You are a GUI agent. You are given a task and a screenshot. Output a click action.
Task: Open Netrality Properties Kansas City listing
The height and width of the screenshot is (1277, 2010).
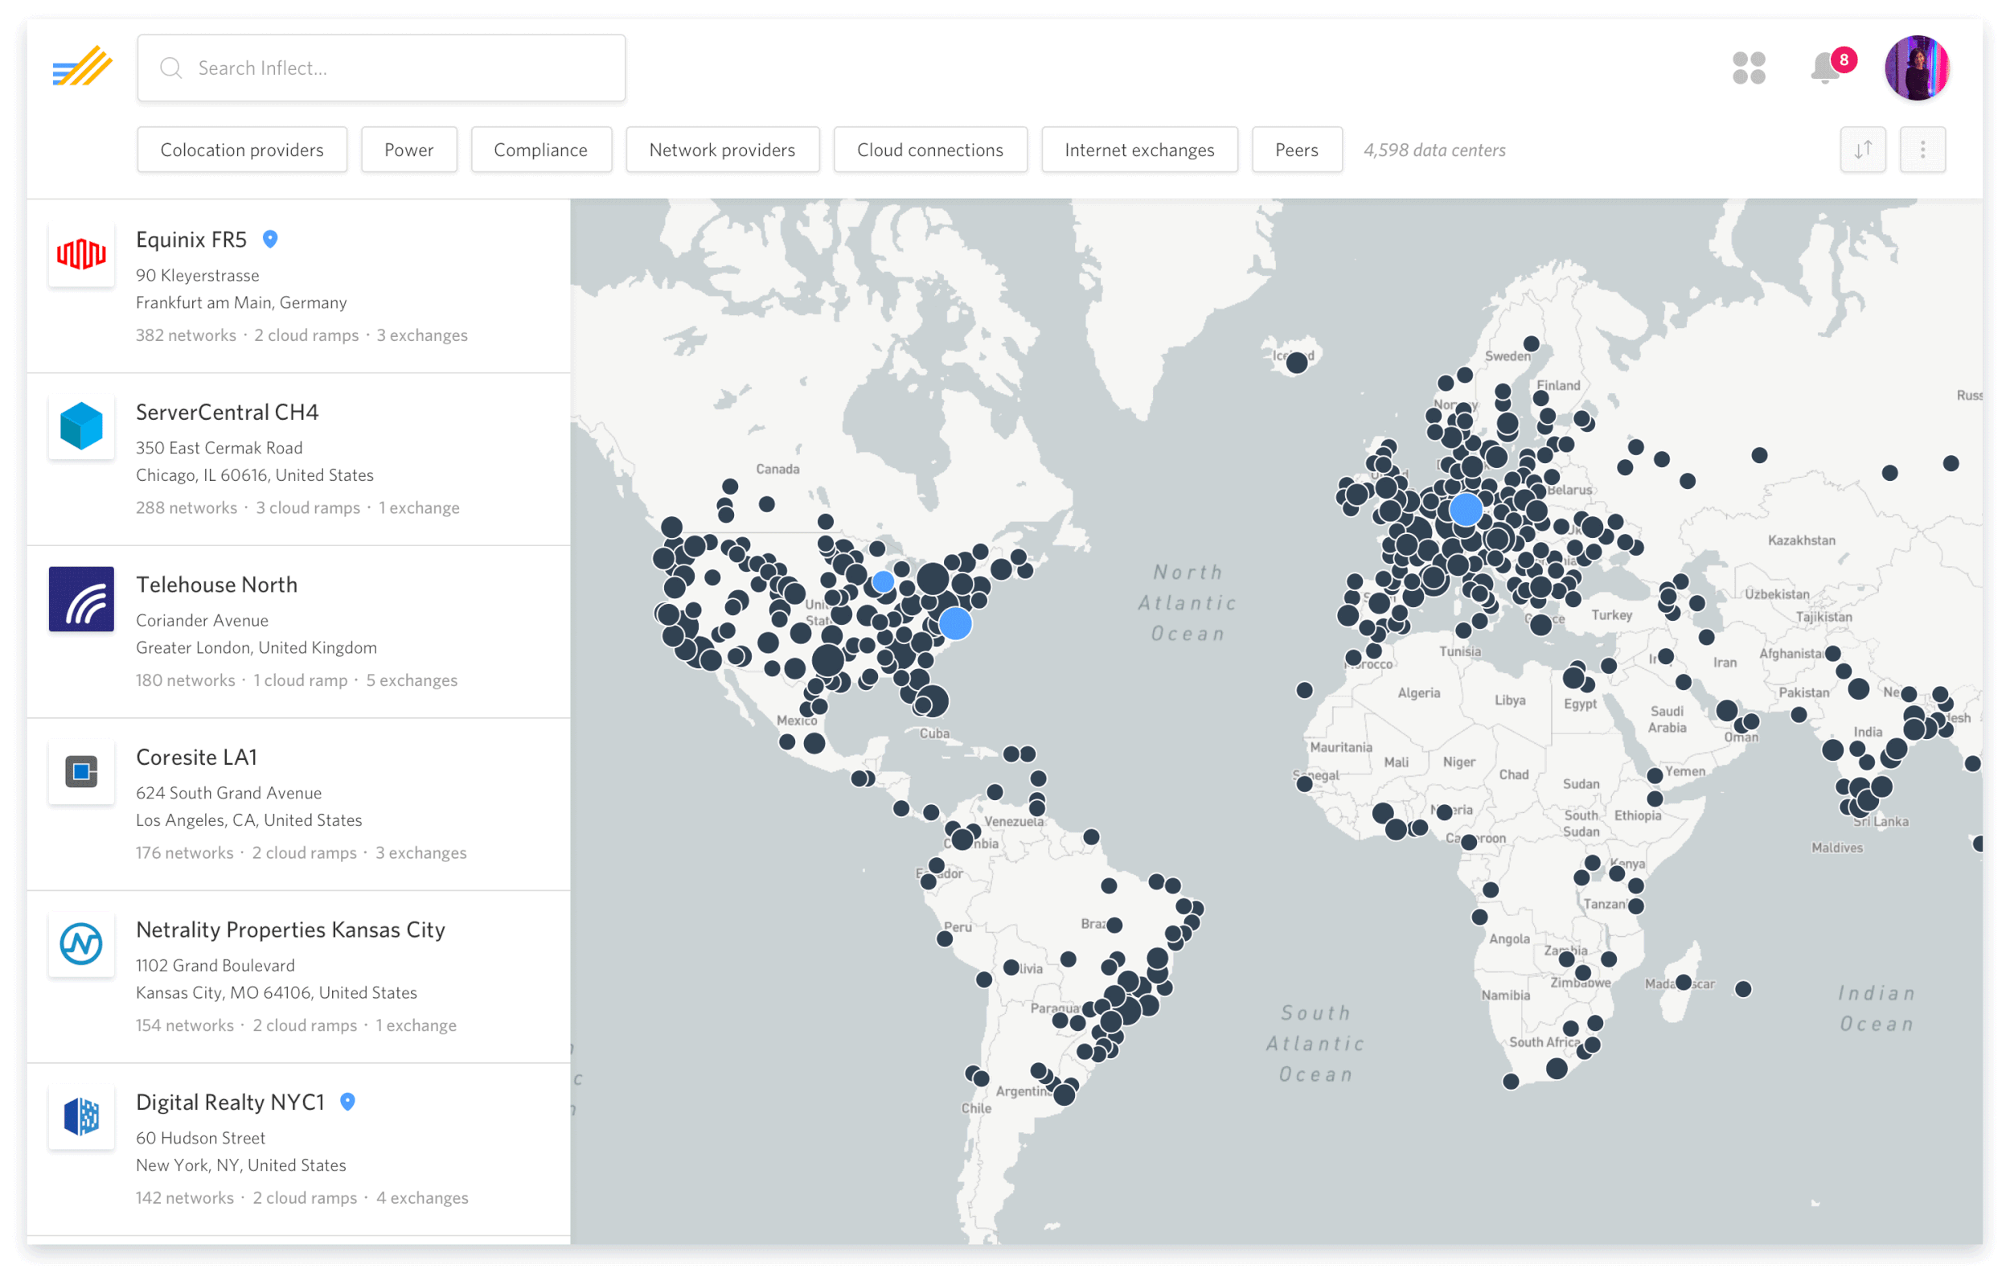(290, 930)
